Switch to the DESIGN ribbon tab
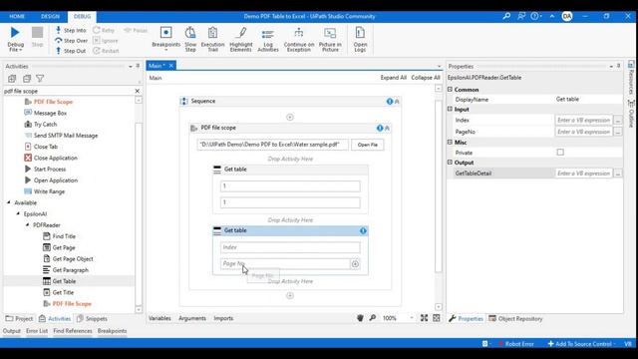The width and height of the screenshot is (638, 359). coord(50,16)
